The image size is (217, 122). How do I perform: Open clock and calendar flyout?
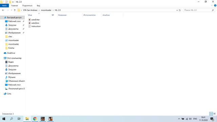click(x=203, y=119)
